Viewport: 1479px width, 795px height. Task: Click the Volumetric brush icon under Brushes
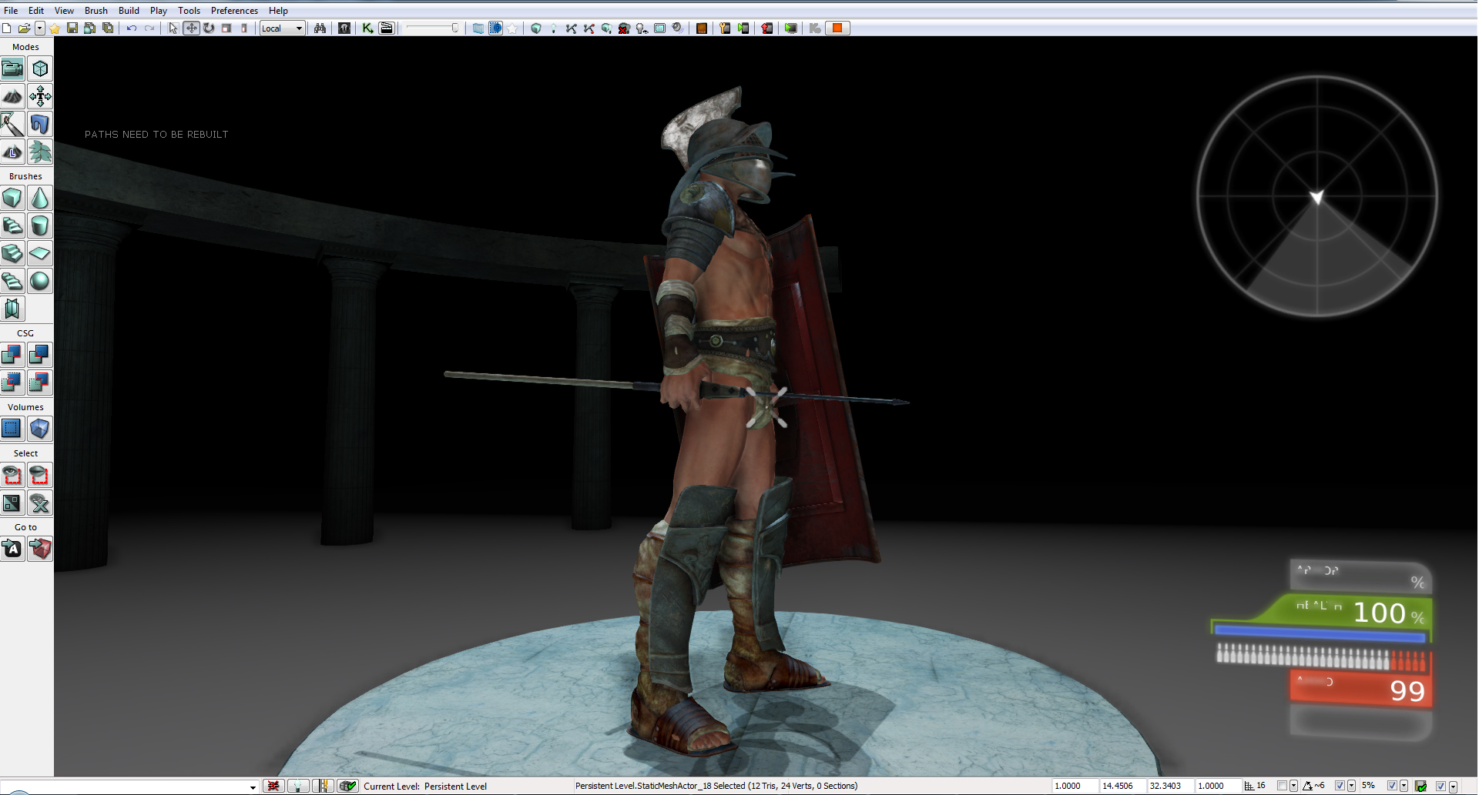(12, 309)
